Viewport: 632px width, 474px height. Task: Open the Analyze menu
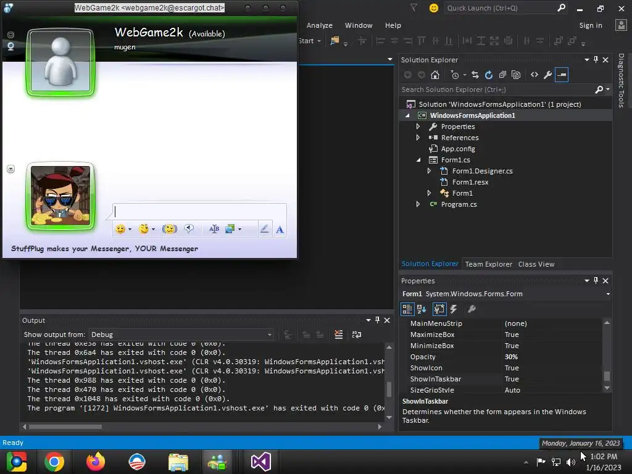[320, 25]
